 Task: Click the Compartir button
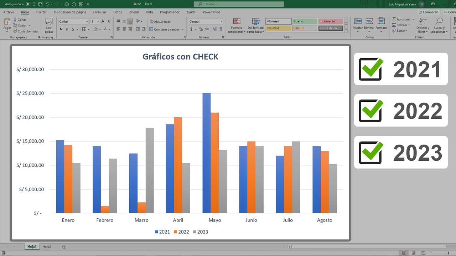pyautogui.click(x=428, y=12)
